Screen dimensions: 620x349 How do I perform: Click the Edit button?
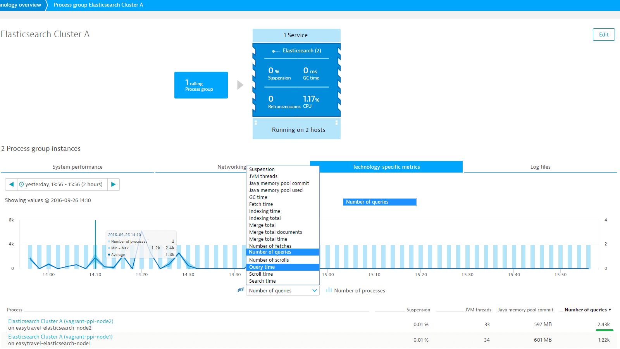click(x=604, y=35)
